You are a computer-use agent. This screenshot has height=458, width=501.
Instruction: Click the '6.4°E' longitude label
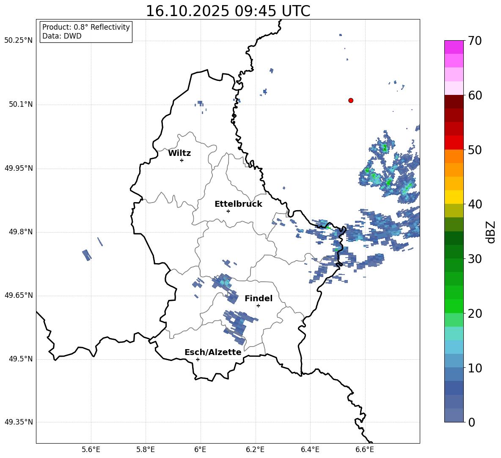point(310,450)
